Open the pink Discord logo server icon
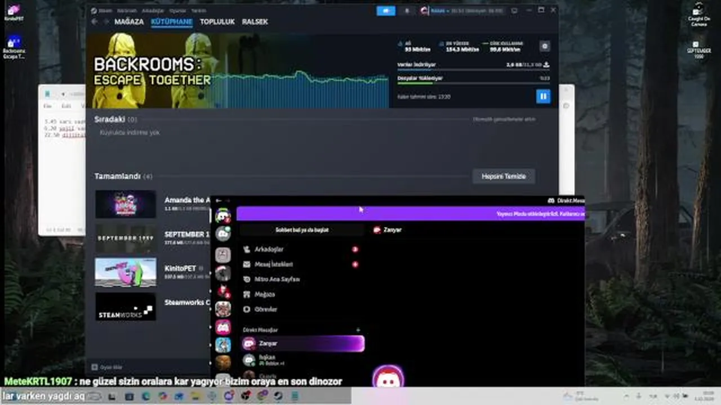This screenshot has width=721, height=405. (x=223, y=327)
